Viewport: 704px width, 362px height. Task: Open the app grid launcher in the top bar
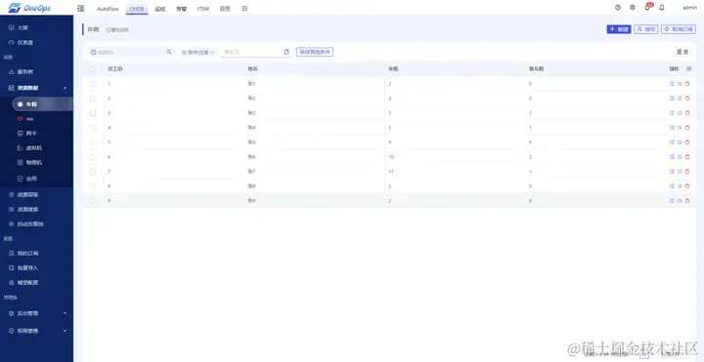pyautogui.click(x=244, y=8)
